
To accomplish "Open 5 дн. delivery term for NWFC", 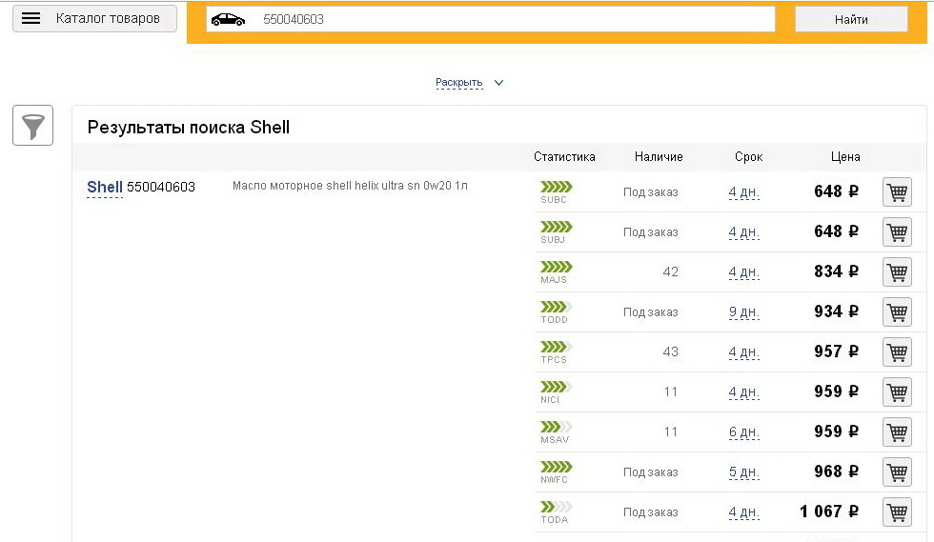I will tap(743, 472).
